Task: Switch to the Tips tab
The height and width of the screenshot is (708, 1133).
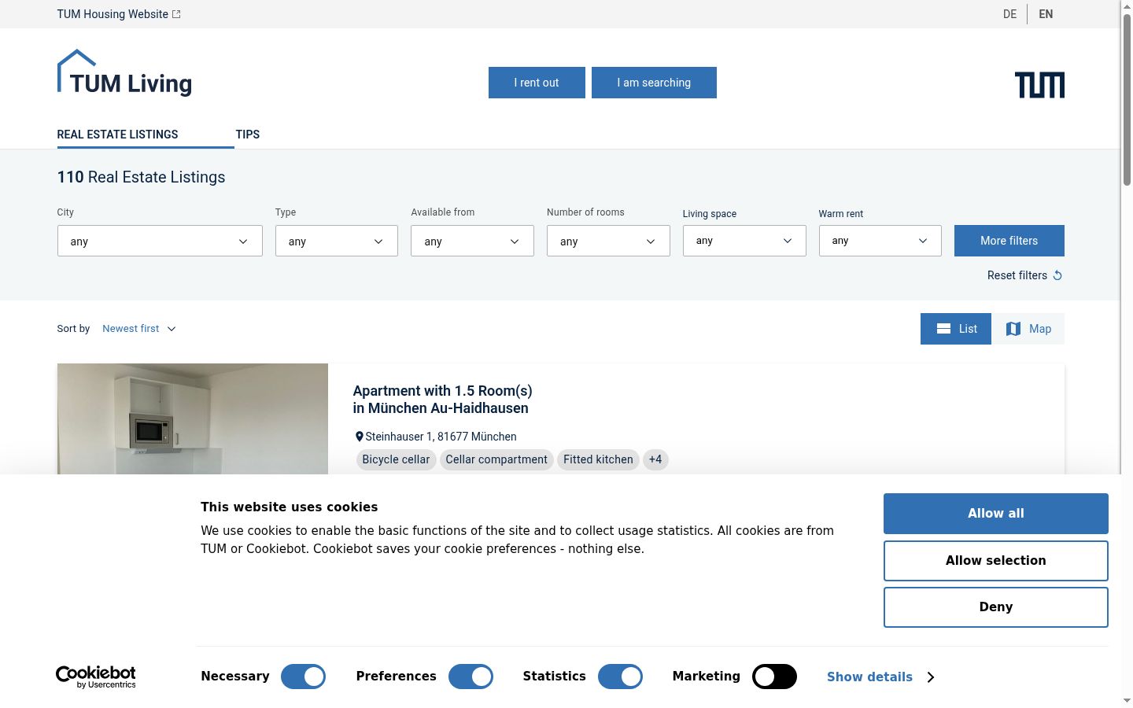Action: tap(248, 135)
